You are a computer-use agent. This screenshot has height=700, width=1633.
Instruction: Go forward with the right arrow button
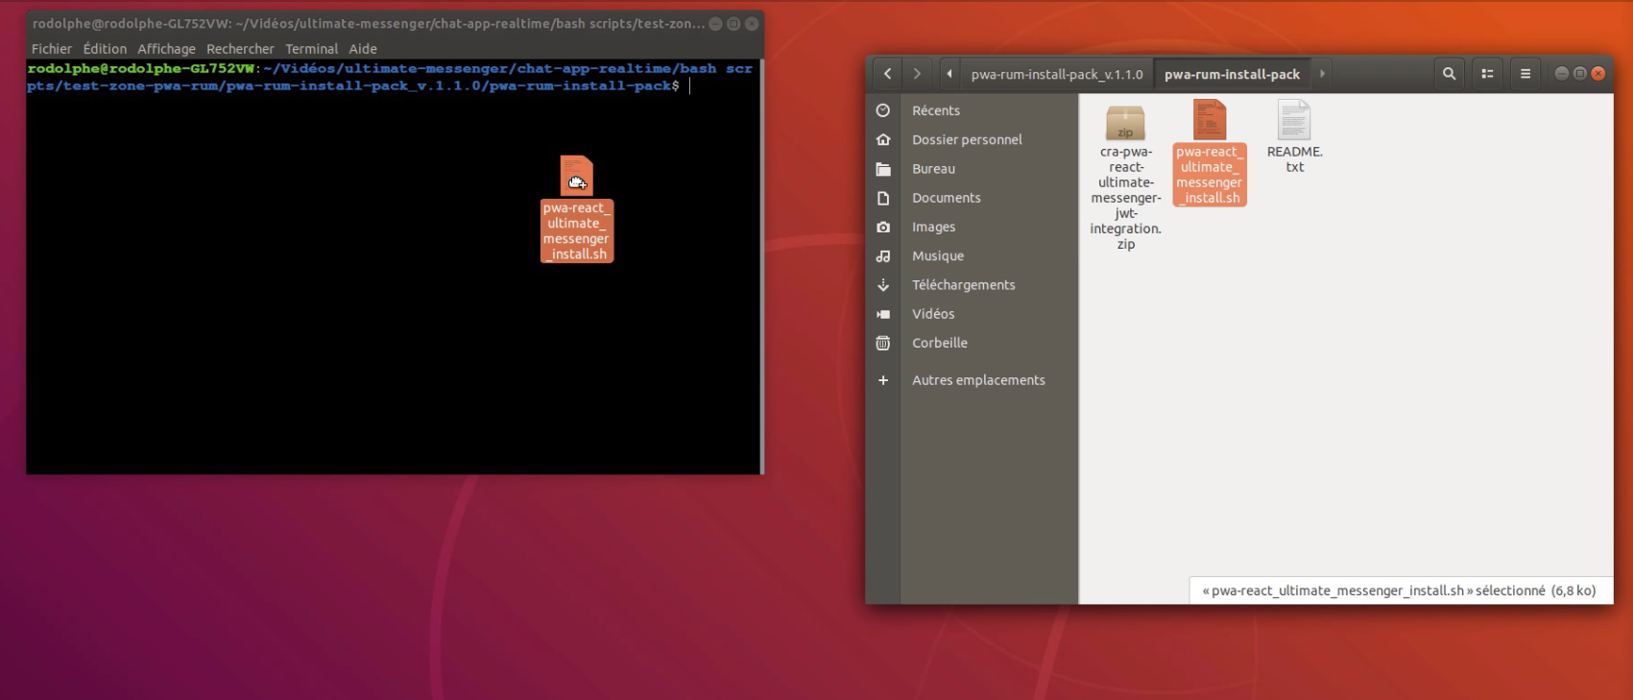pos(917,74)
